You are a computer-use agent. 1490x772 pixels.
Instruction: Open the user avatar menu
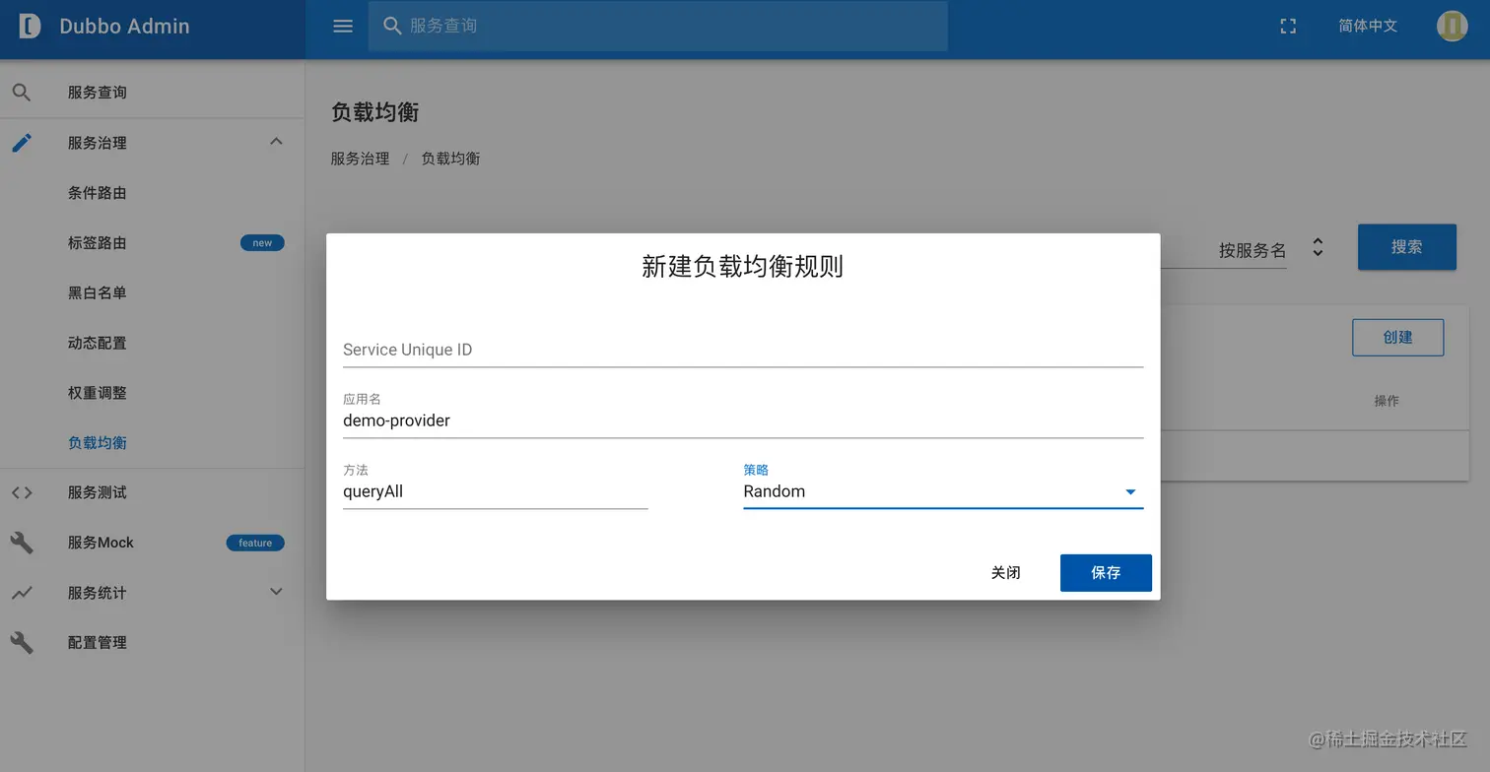pos(1453,26)
